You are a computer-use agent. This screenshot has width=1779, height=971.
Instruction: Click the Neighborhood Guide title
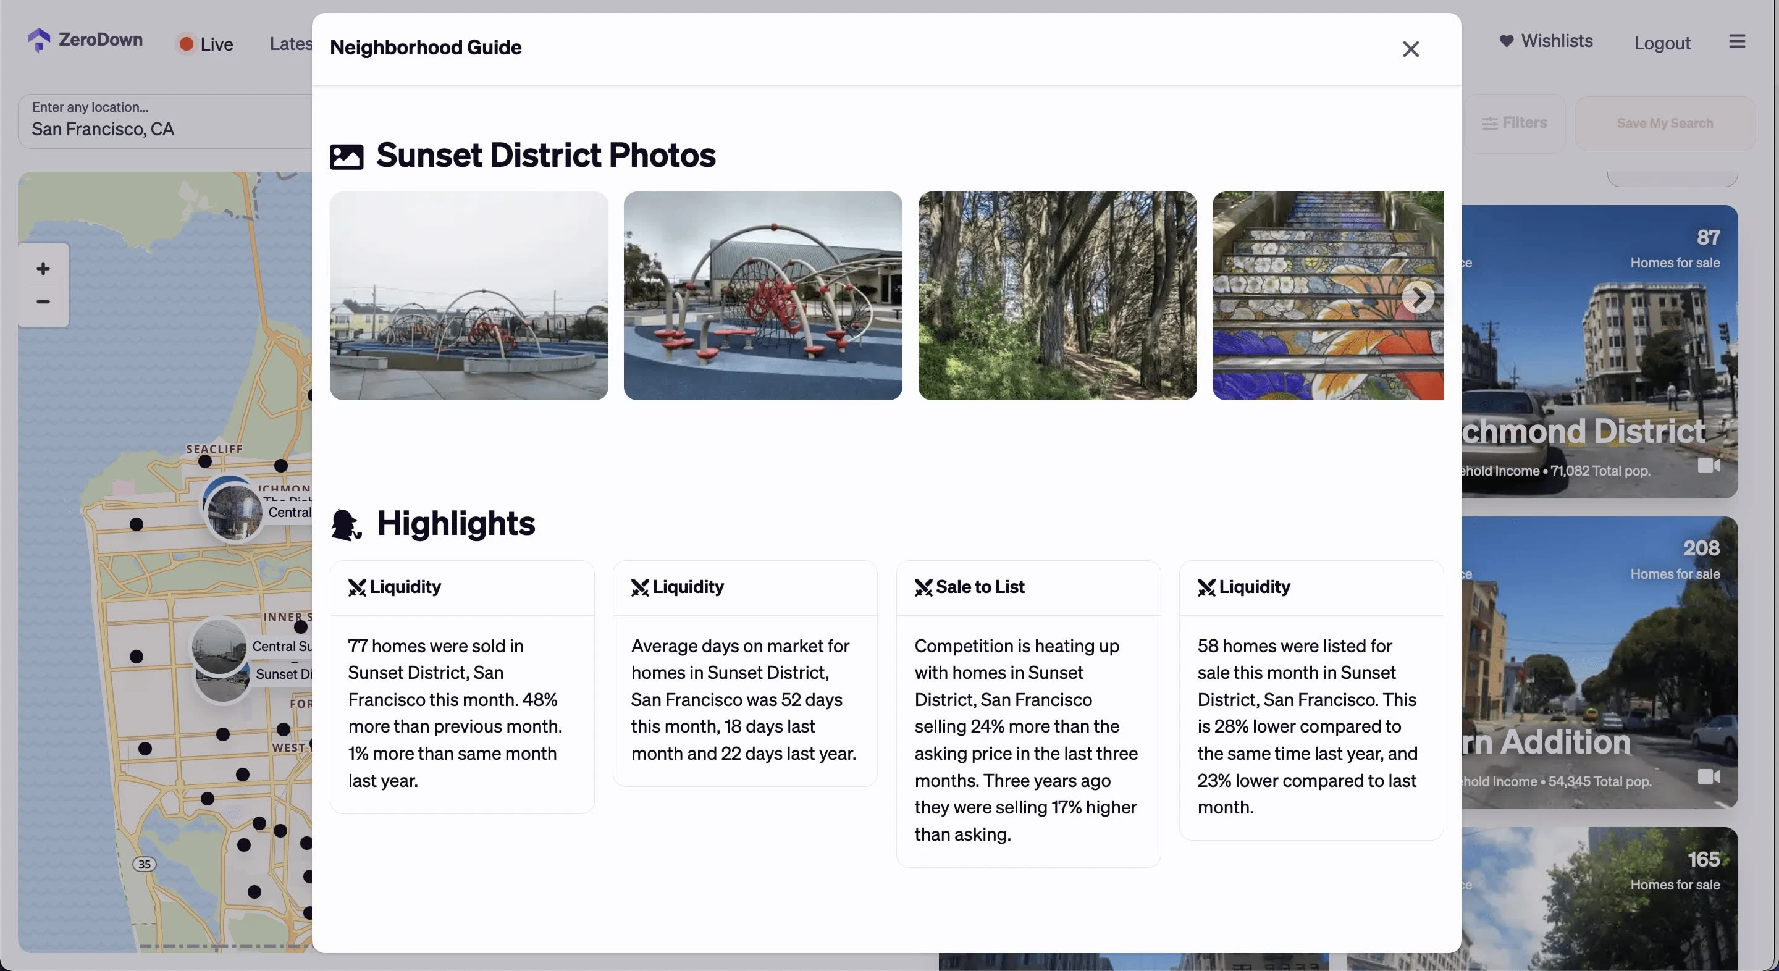click(x=426, y=48)
